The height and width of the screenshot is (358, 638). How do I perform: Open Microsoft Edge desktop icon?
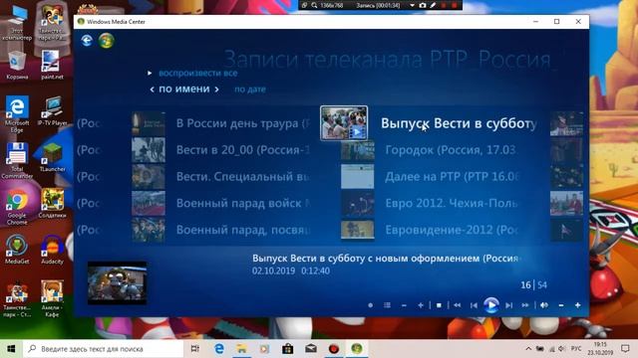(17, 114)
